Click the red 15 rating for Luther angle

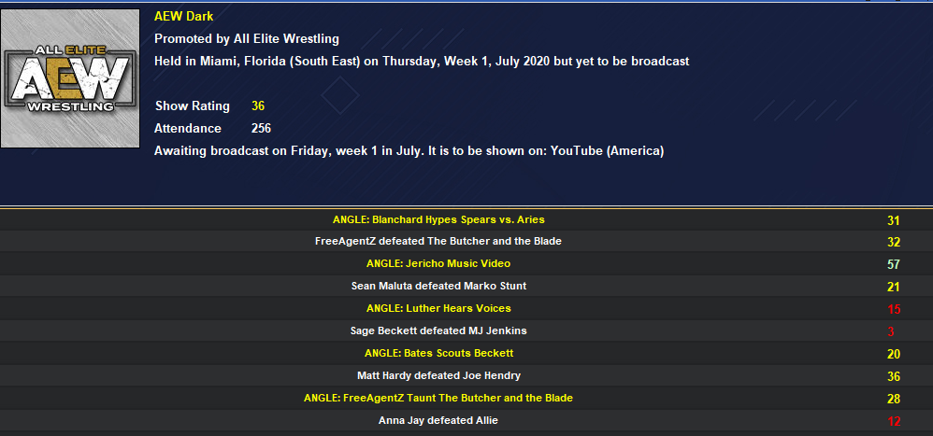(893, 310)
